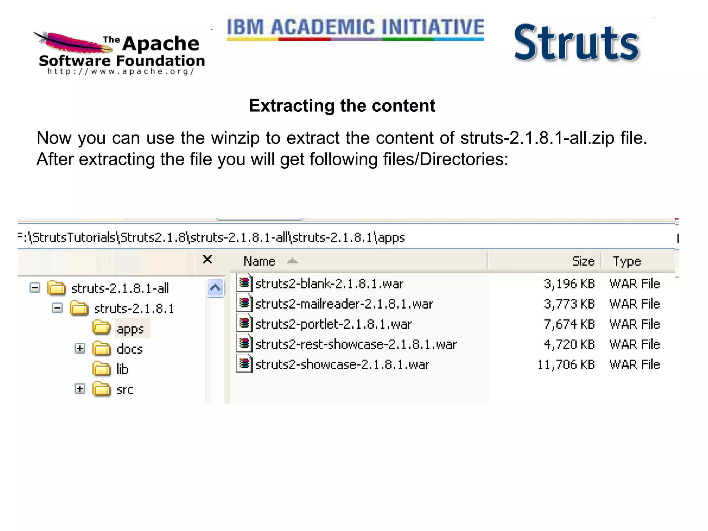
Task: Click the docs folder icon
Action: [x=102, y=348]
